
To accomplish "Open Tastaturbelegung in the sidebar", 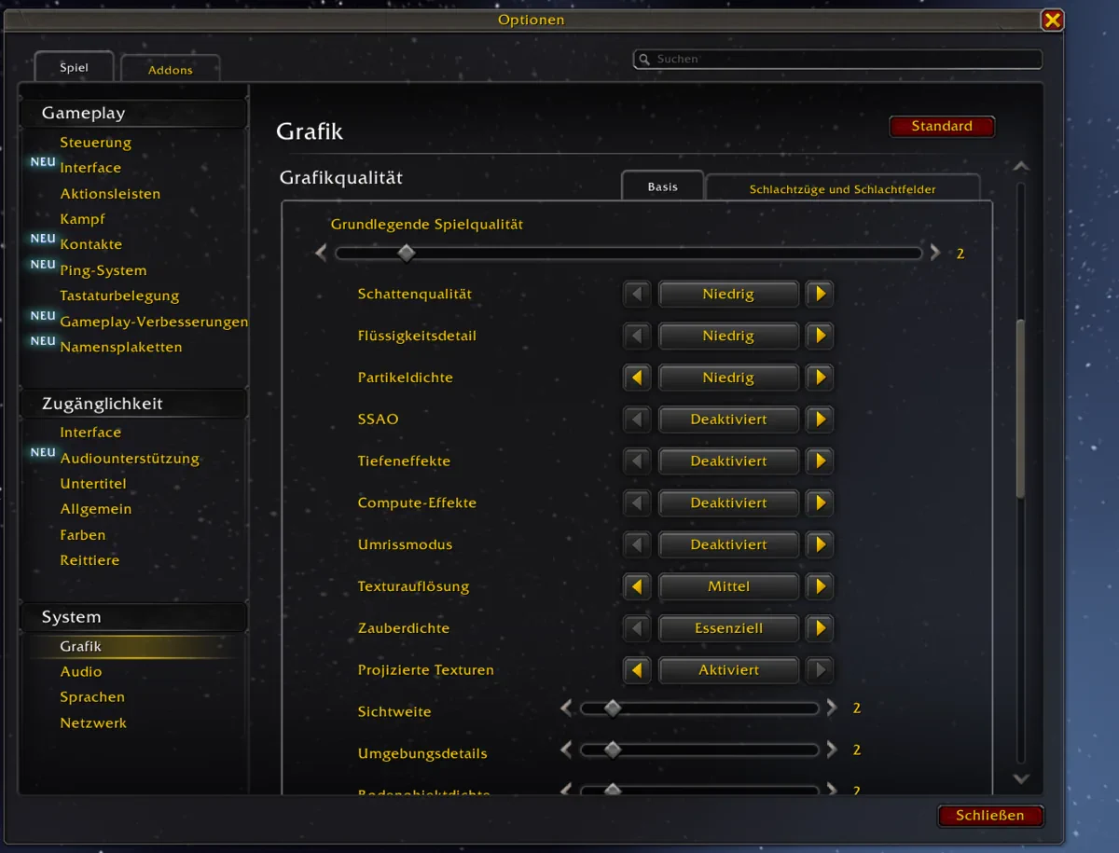I will (119, 296).
